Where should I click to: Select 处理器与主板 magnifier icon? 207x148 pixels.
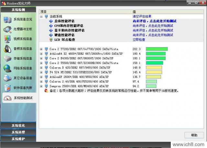7,29
